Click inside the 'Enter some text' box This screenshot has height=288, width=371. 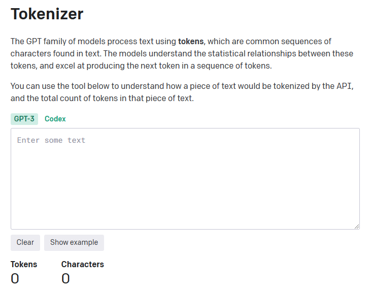point(185,140)
